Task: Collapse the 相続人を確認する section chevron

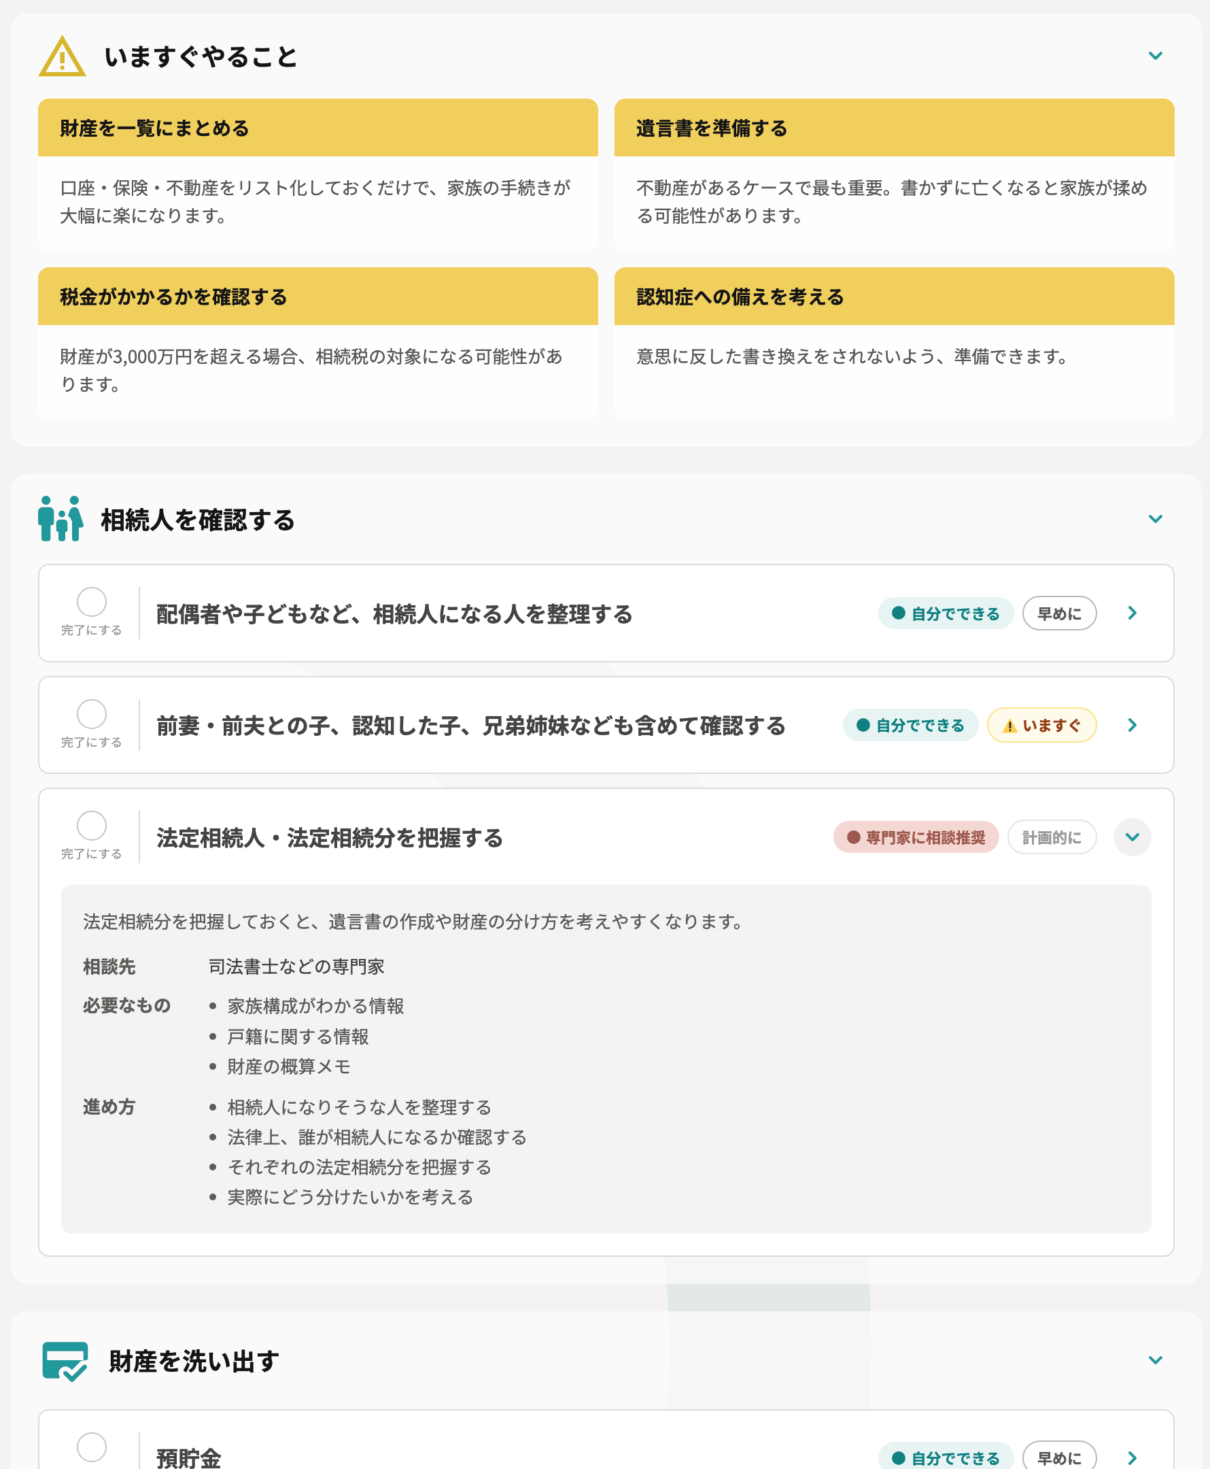Action: coord(1155,519)
